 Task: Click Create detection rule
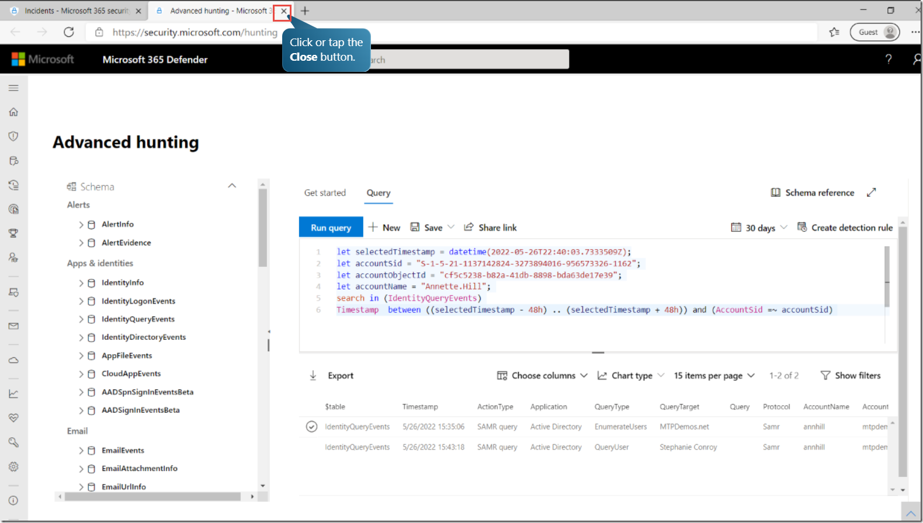coord(845,228)
